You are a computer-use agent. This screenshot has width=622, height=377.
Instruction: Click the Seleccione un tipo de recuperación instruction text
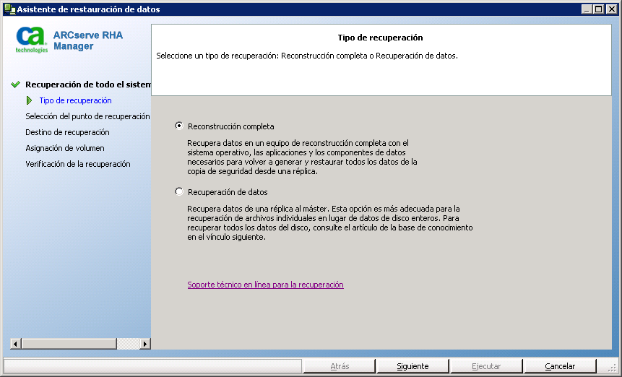point(307,56)
